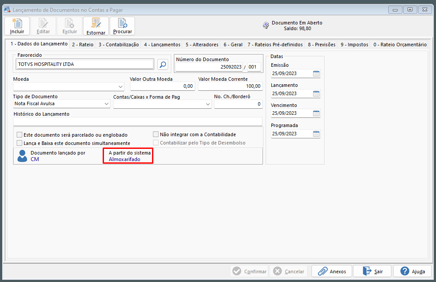This screenshot has width=436, height=282.
Task: Click the document sequence field 001
Action: pos(254,67)
